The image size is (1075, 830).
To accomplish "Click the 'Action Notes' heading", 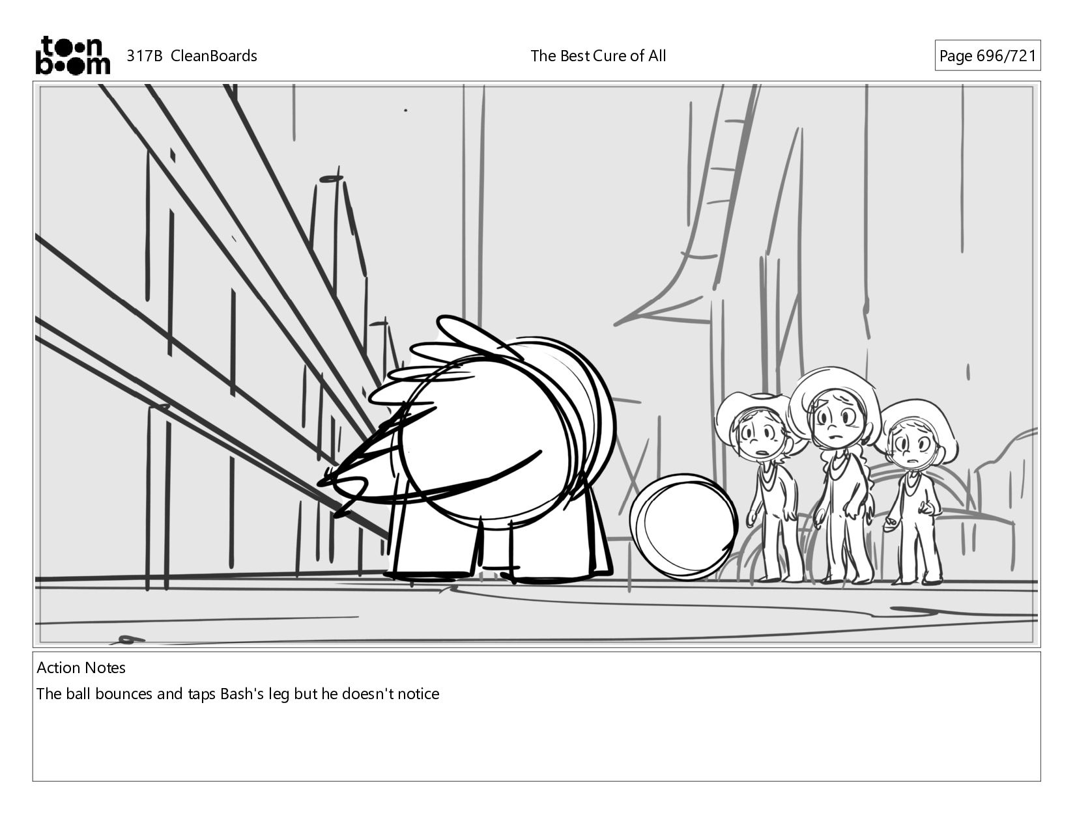I will (x=81, y=668).
